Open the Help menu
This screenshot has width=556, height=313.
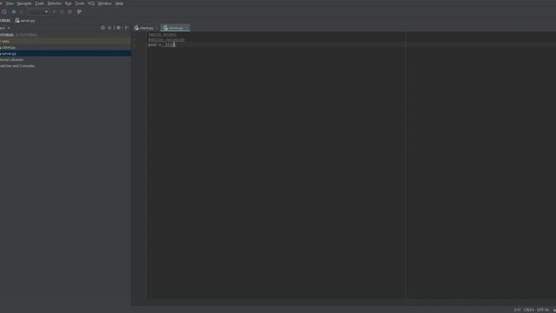coord(119,3)
